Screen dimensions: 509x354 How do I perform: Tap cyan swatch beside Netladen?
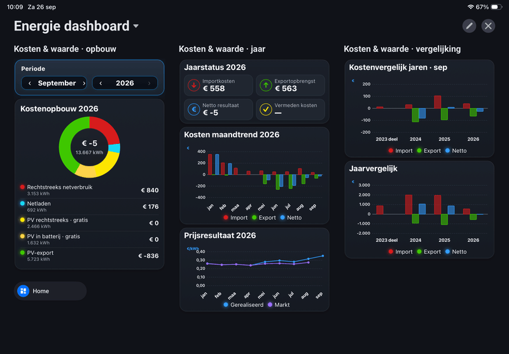[22, 204]
